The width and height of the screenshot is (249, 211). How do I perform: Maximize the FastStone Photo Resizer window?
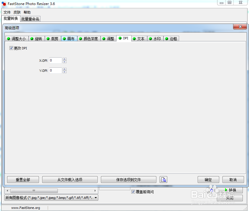tap(230, 3)
